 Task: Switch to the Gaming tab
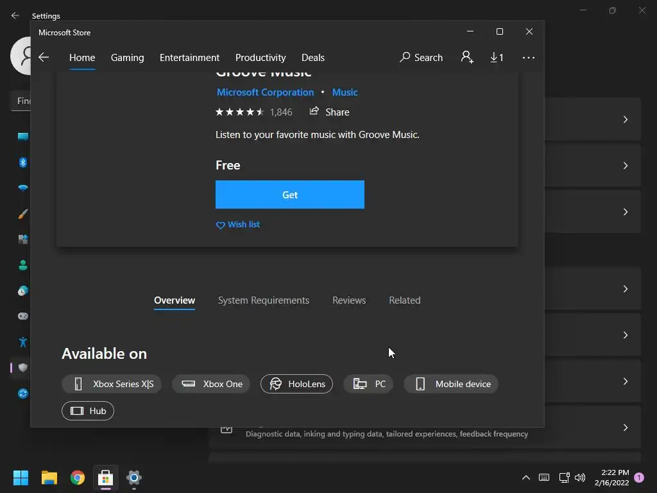[128, 57]
